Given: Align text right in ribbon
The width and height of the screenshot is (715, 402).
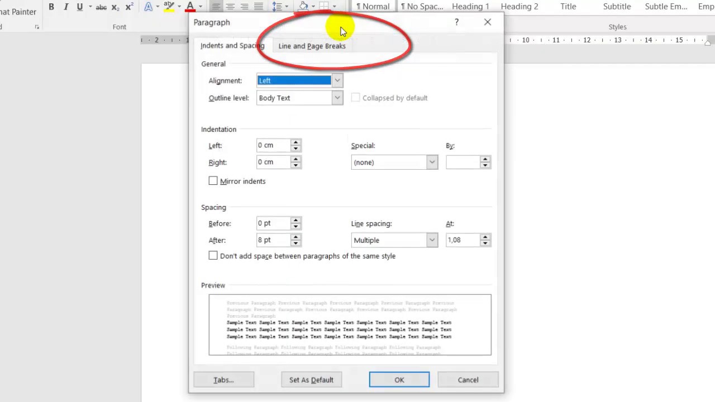Looking at the screenshot, I should click(x=245, y=7).
